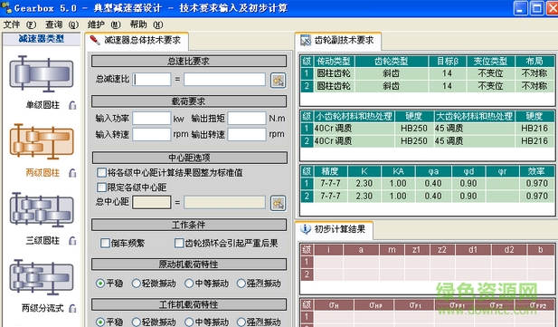Click row 2 效率 cell 0.970

pyautogui.click(x=536, y=197)
